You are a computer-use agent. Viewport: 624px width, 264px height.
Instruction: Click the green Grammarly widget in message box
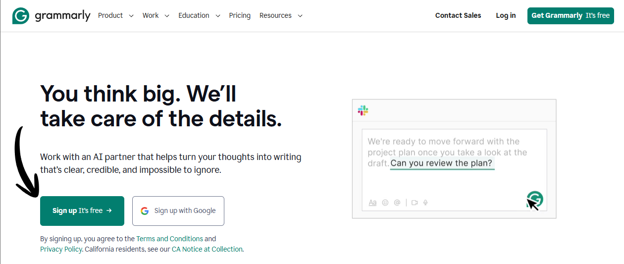tap(535, 199)
